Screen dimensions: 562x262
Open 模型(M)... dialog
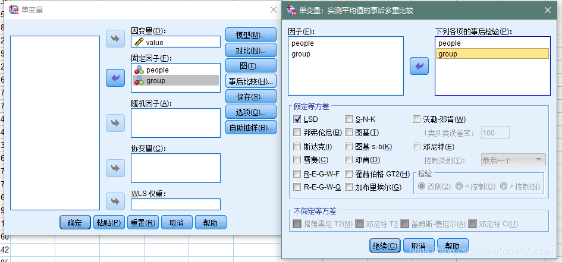click(251, 35)
